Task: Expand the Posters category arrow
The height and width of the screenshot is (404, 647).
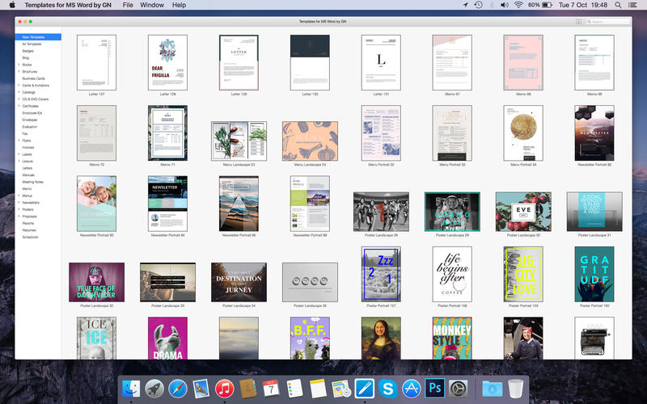Action: click(19, 209)
